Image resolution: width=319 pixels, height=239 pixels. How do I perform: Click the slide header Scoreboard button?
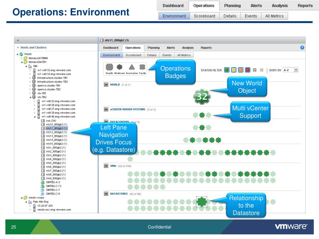pos(204,16)
